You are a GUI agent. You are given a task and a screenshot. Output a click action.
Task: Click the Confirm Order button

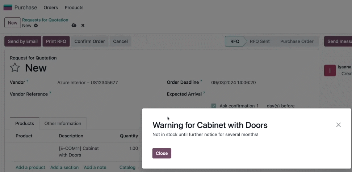[x=89, y=41]
